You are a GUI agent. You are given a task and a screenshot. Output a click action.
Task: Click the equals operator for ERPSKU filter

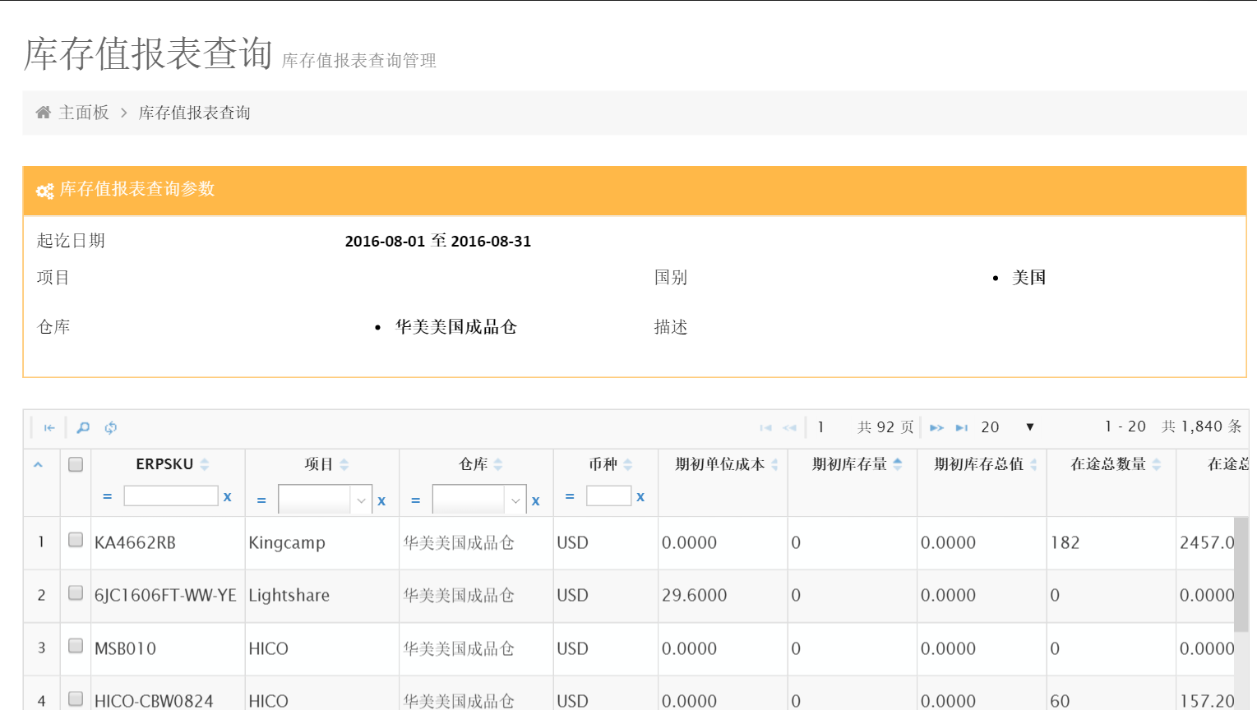click(x=107, y=496)
